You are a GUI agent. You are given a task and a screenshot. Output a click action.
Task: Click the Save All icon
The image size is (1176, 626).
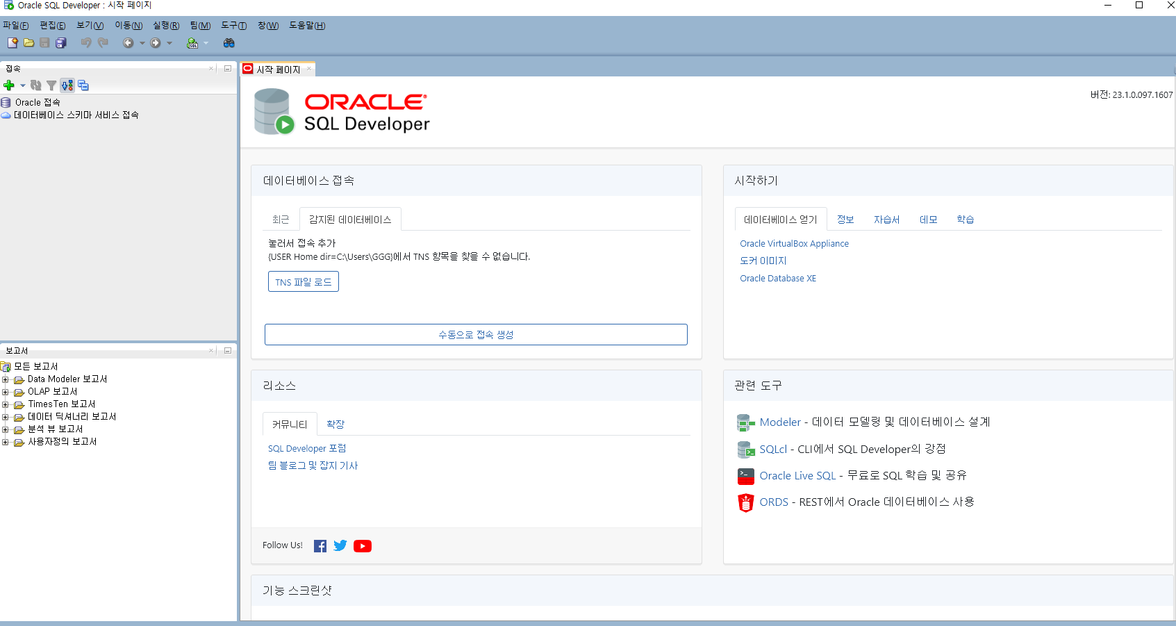60,43
